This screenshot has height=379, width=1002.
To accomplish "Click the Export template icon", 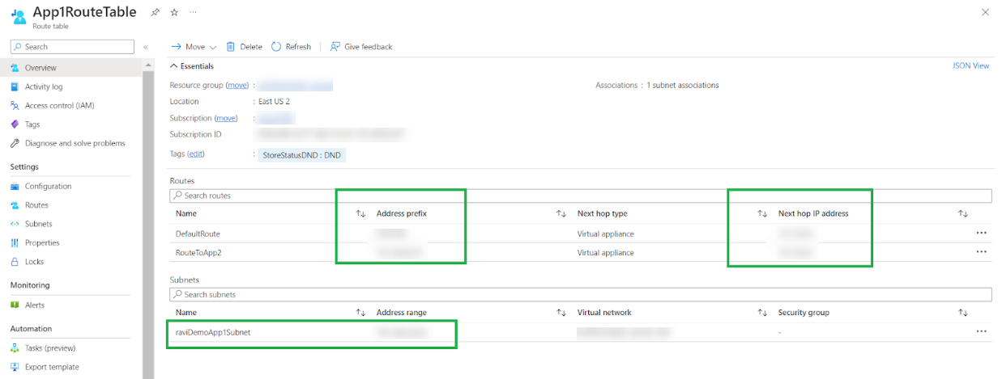I will (15, 367).
